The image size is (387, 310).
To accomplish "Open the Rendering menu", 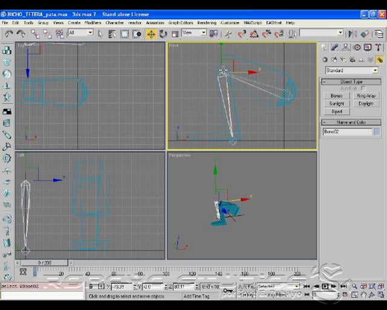I will pos(207,23).
